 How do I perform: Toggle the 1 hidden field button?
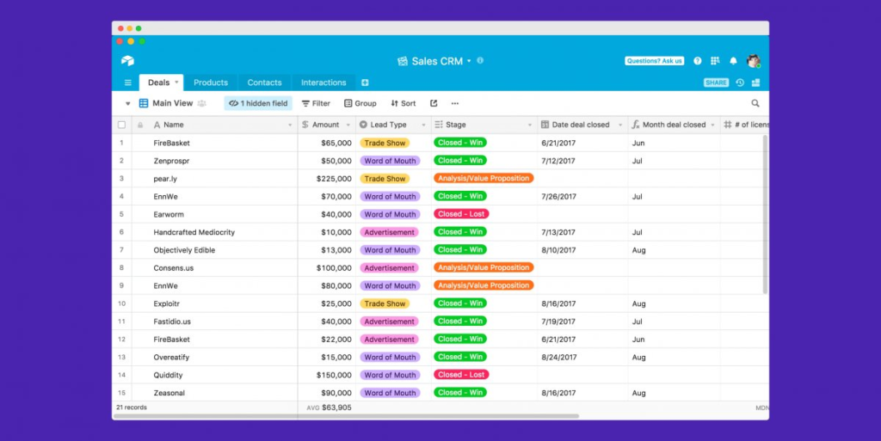tap(258, 103)
